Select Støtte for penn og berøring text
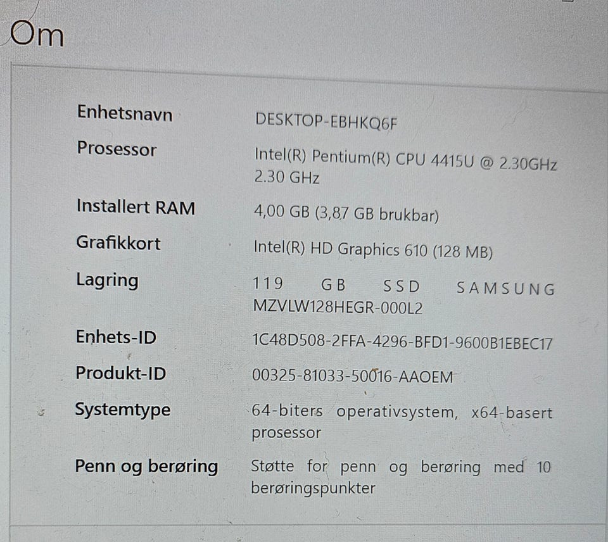 401,467
